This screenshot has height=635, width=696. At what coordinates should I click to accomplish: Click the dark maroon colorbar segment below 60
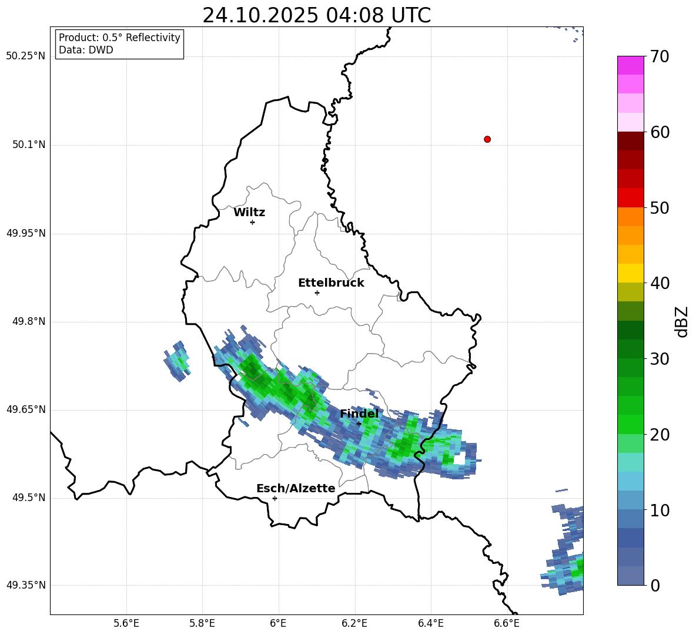(630, 141)
